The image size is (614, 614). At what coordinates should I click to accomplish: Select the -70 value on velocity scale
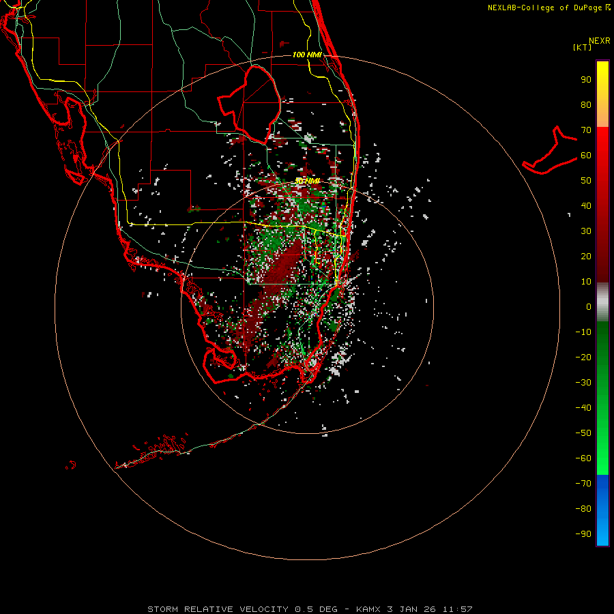pyautogui.click(x=583, y=484)
